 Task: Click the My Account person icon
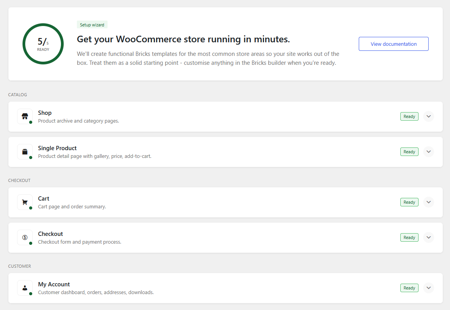[x=25, y=288]
